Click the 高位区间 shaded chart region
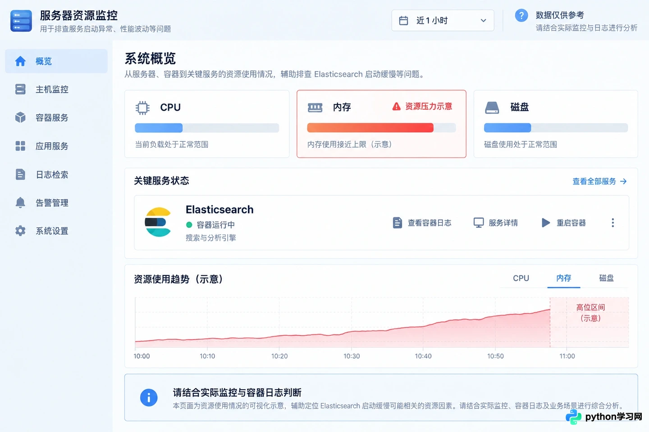649x432 pixels. pos(590,322)
